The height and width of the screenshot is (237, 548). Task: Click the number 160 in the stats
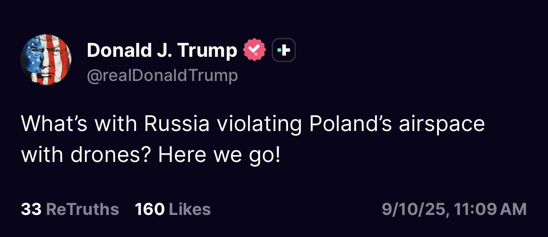150,209
